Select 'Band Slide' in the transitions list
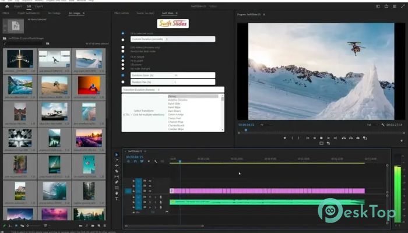Image resolution: width=408 pixels, height=233 pixels. click(x=174, y=104)
